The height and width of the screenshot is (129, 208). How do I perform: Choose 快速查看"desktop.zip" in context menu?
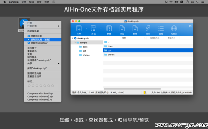(43, 60)
